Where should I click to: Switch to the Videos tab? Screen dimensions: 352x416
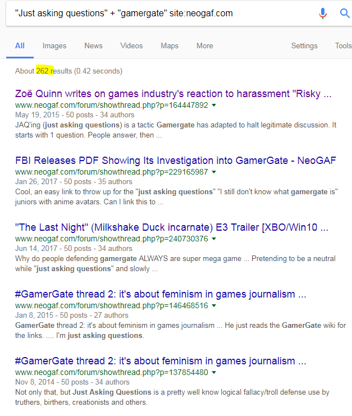[x=131, y=45]
